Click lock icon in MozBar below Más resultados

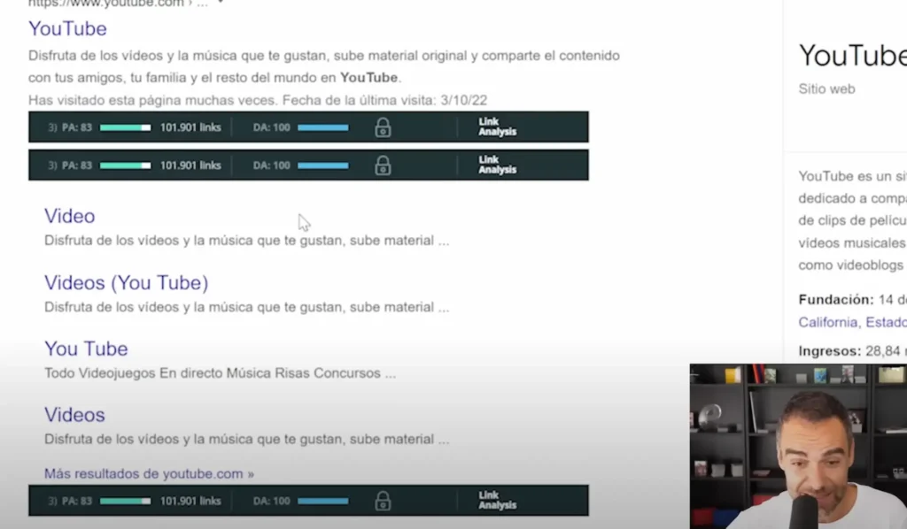[x=383, y=501]
